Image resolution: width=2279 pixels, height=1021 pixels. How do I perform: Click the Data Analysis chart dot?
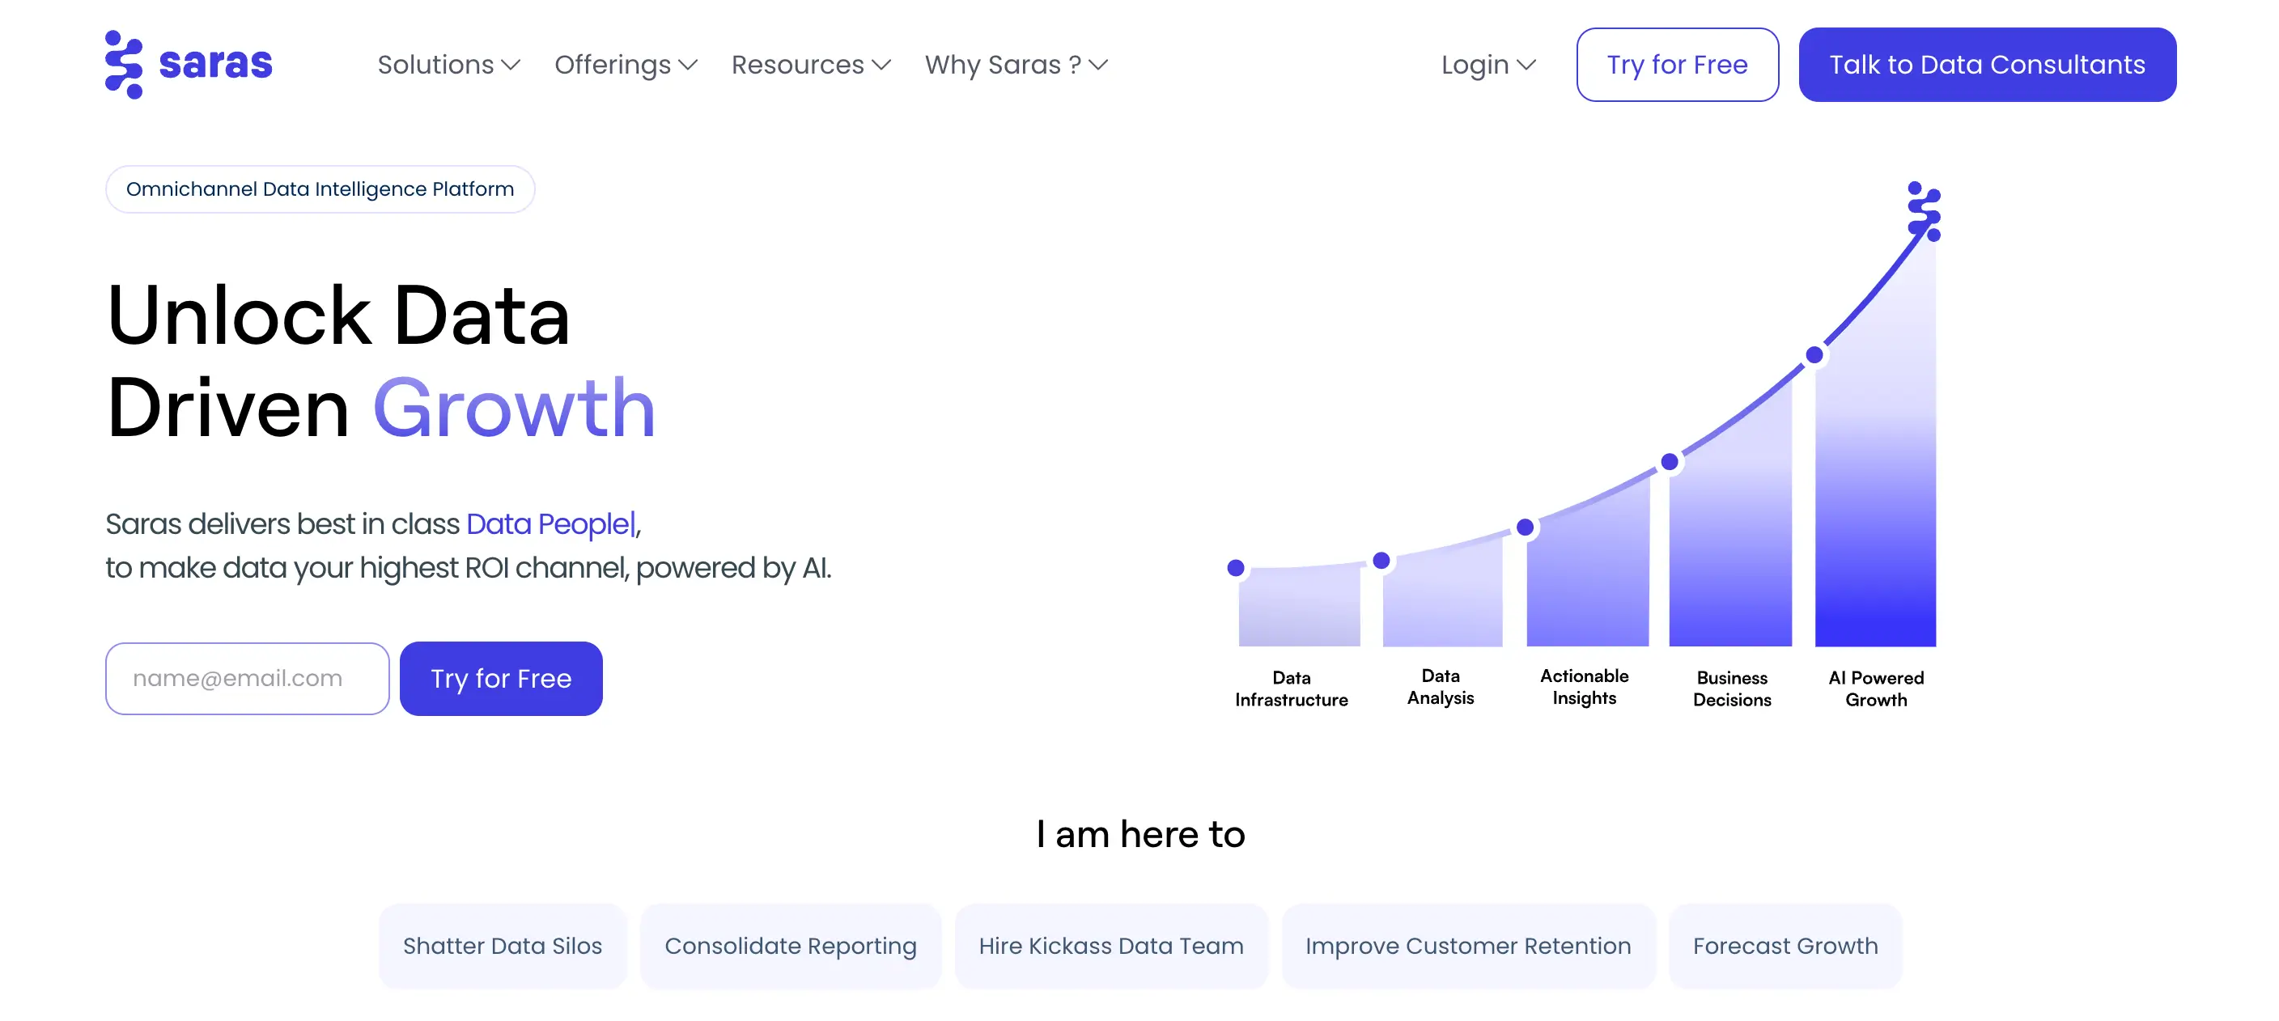[x=1381, y=560]
